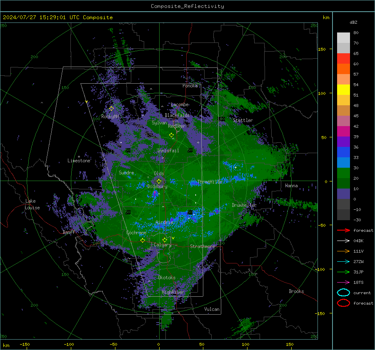Click the Didsbury city label

click(157, 186)
